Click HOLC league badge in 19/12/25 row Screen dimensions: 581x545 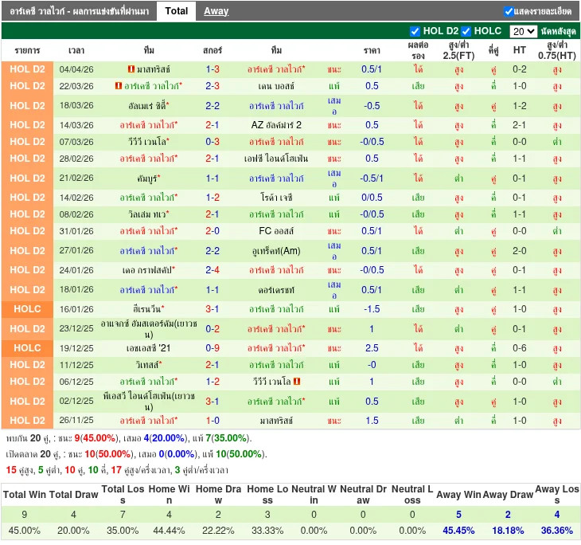27,348
